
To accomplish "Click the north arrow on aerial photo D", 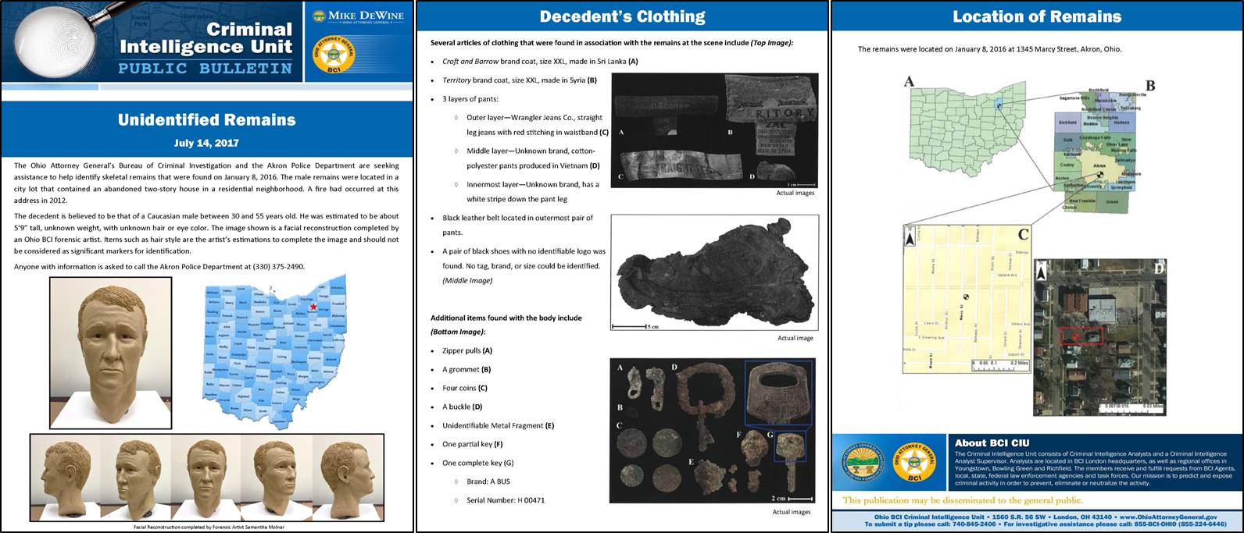I will (x=1042, y=271).
